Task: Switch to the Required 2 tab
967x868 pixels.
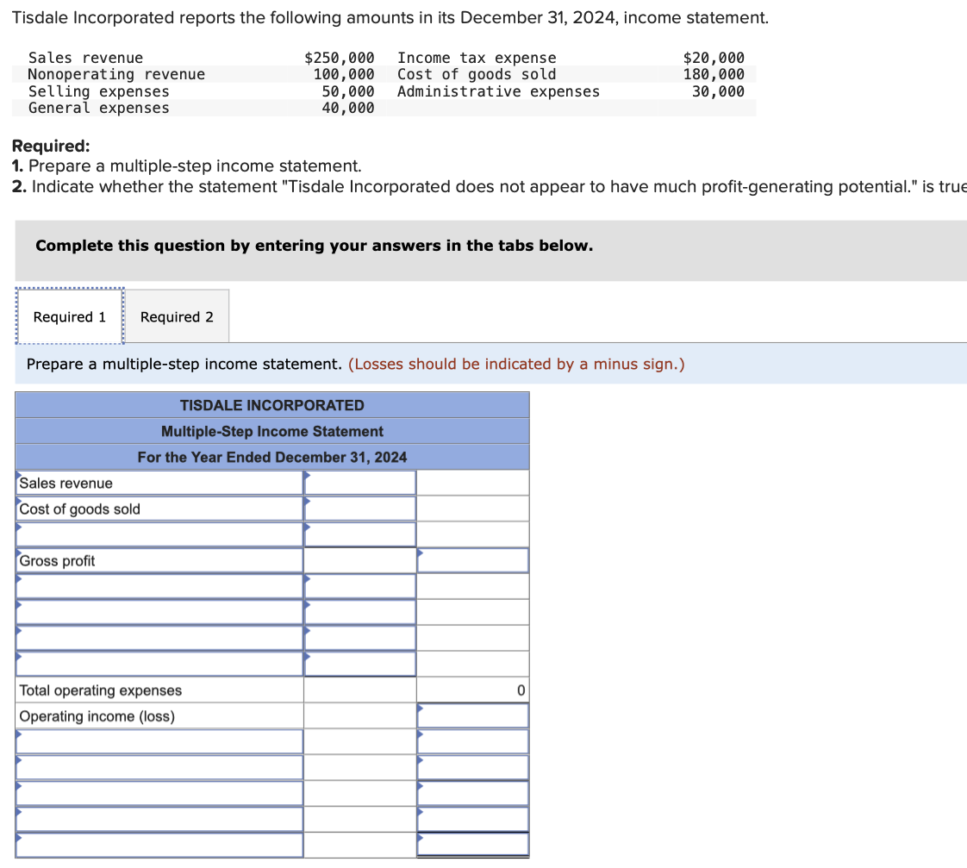Action: tap(177, 316)
